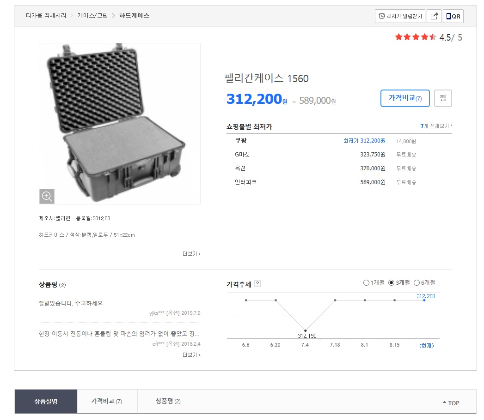The height and width of the screenshot is (420, 484).
Task: Click 최저가 312,200원 price link
Action: click(x=364, y=141)
